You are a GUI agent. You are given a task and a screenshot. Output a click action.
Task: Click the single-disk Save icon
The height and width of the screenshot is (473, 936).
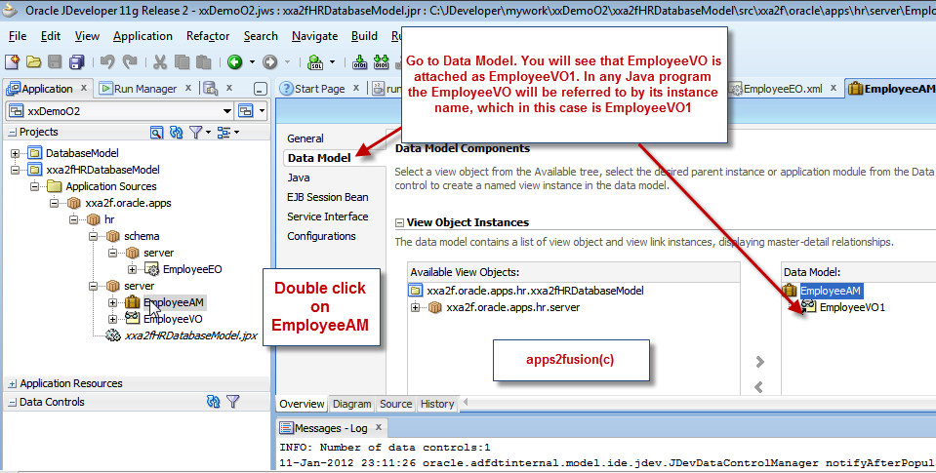[55, 61]
